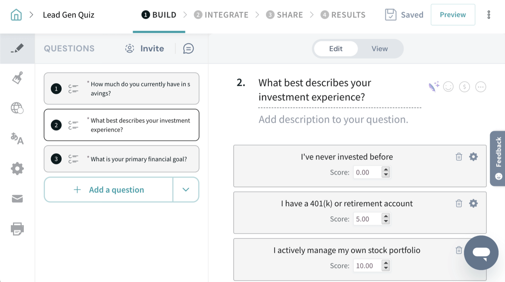
Task: Select question 1 about savings
Action: pos(122,89)
